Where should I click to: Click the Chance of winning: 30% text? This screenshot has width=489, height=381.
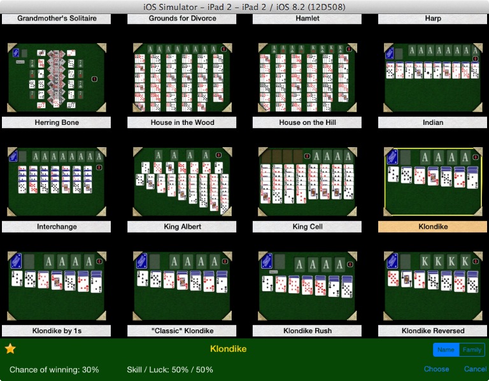[x=54, y=370]
